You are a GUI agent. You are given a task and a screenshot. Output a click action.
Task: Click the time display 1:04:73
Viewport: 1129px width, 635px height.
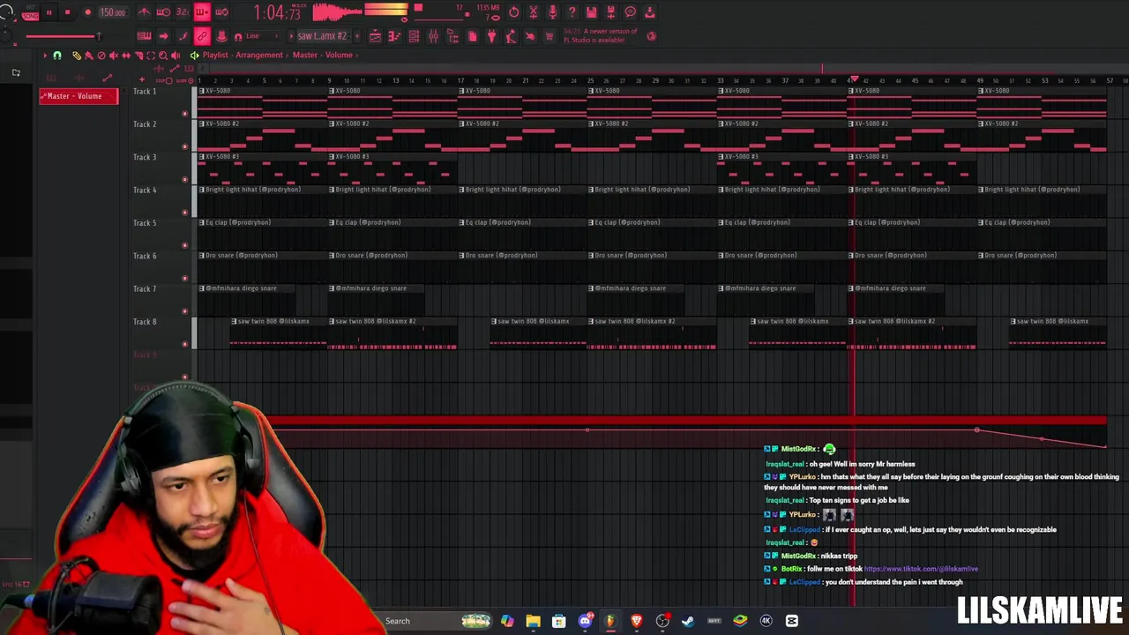tap(277, 12)
